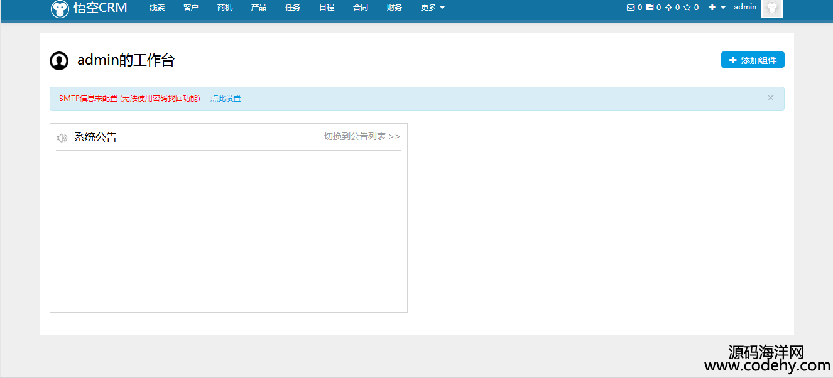Click the star icon in header

[x=687, y=8]
